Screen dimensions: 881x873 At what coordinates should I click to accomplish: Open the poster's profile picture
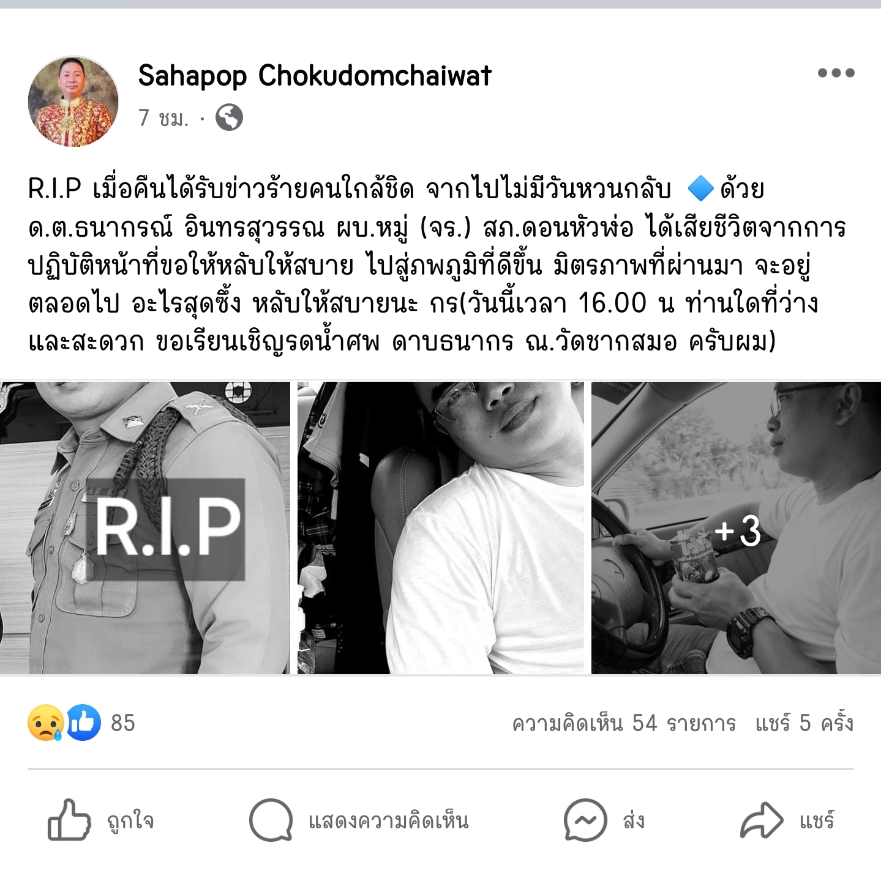point(73,102)
